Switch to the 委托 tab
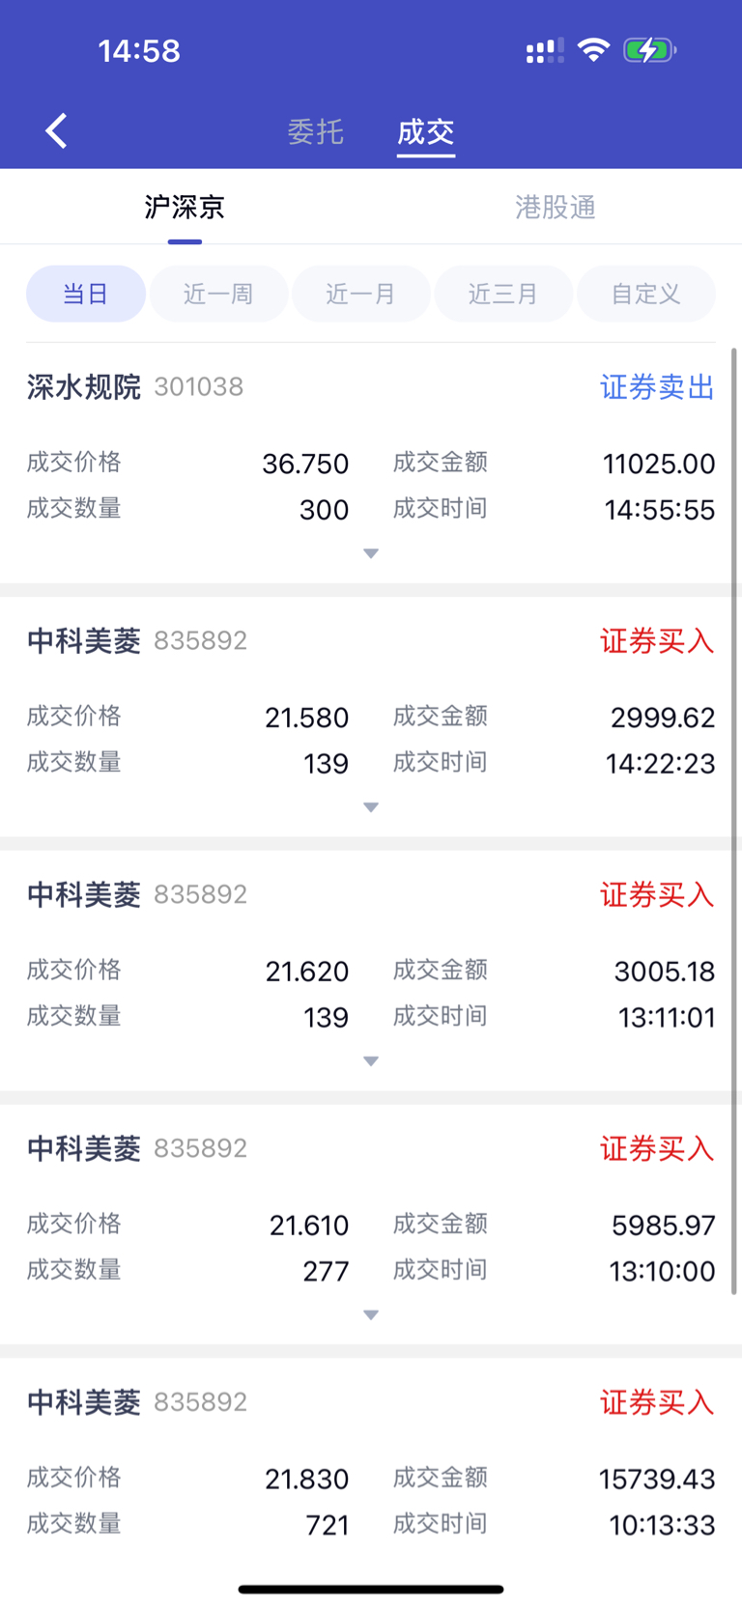The image size is (742, 1608). pos(316,131)
